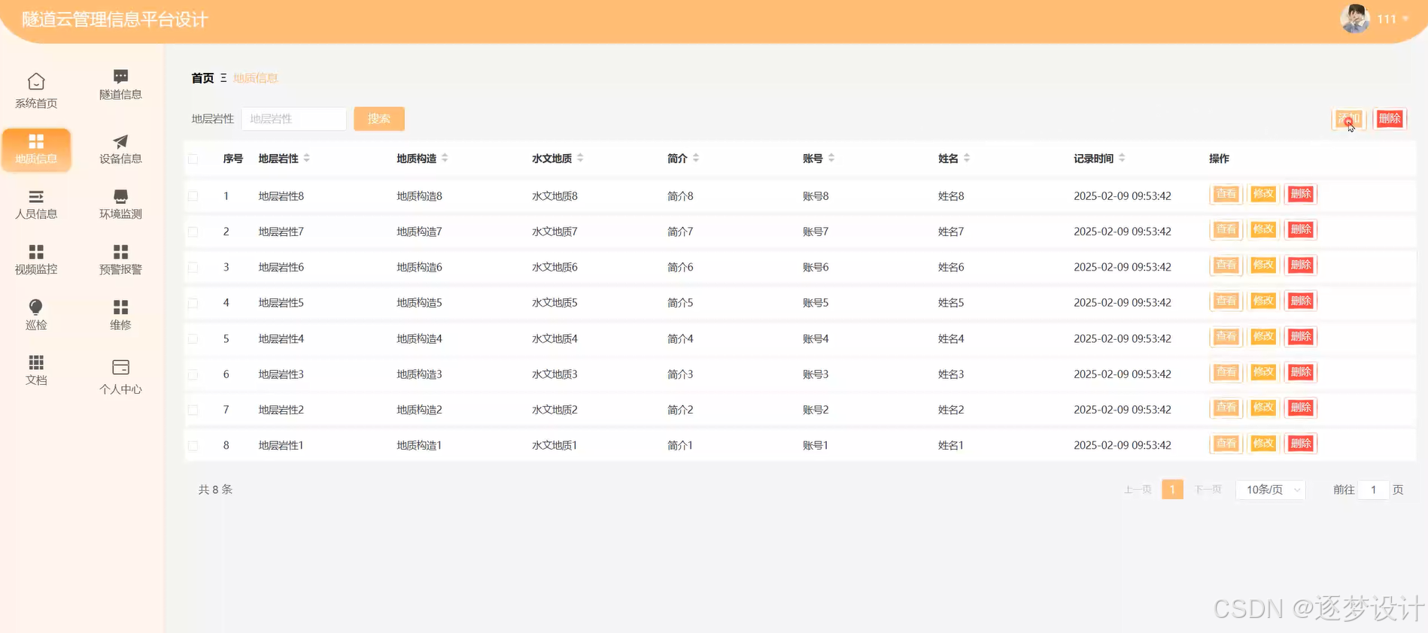Check the row for 地层岩性3

193,374
